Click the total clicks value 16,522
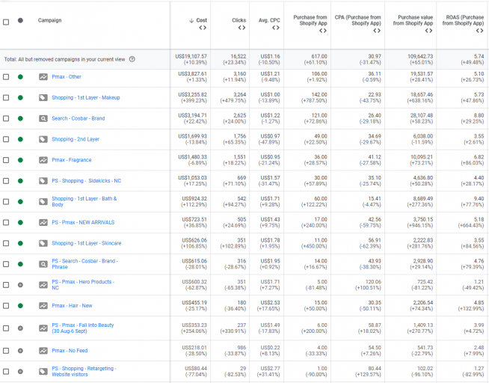This screenshot has height=383, width=489. (239, 56)
